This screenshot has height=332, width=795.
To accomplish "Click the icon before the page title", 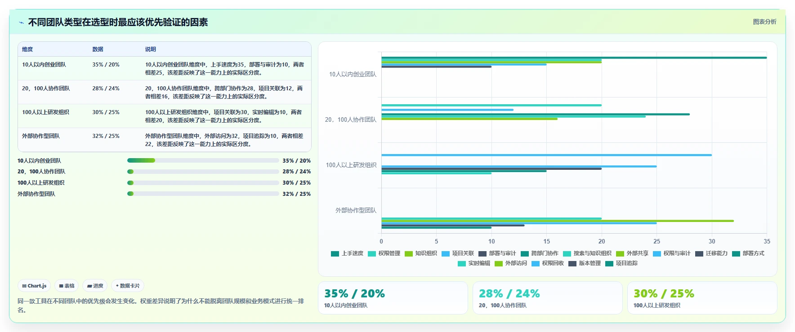I will click(x=21, y=22).
